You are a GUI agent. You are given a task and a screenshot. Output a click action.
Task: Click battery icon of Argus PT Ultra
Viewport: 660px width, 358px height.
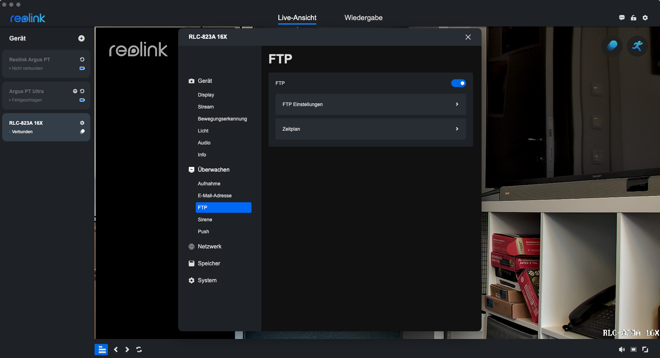(82, 100)
